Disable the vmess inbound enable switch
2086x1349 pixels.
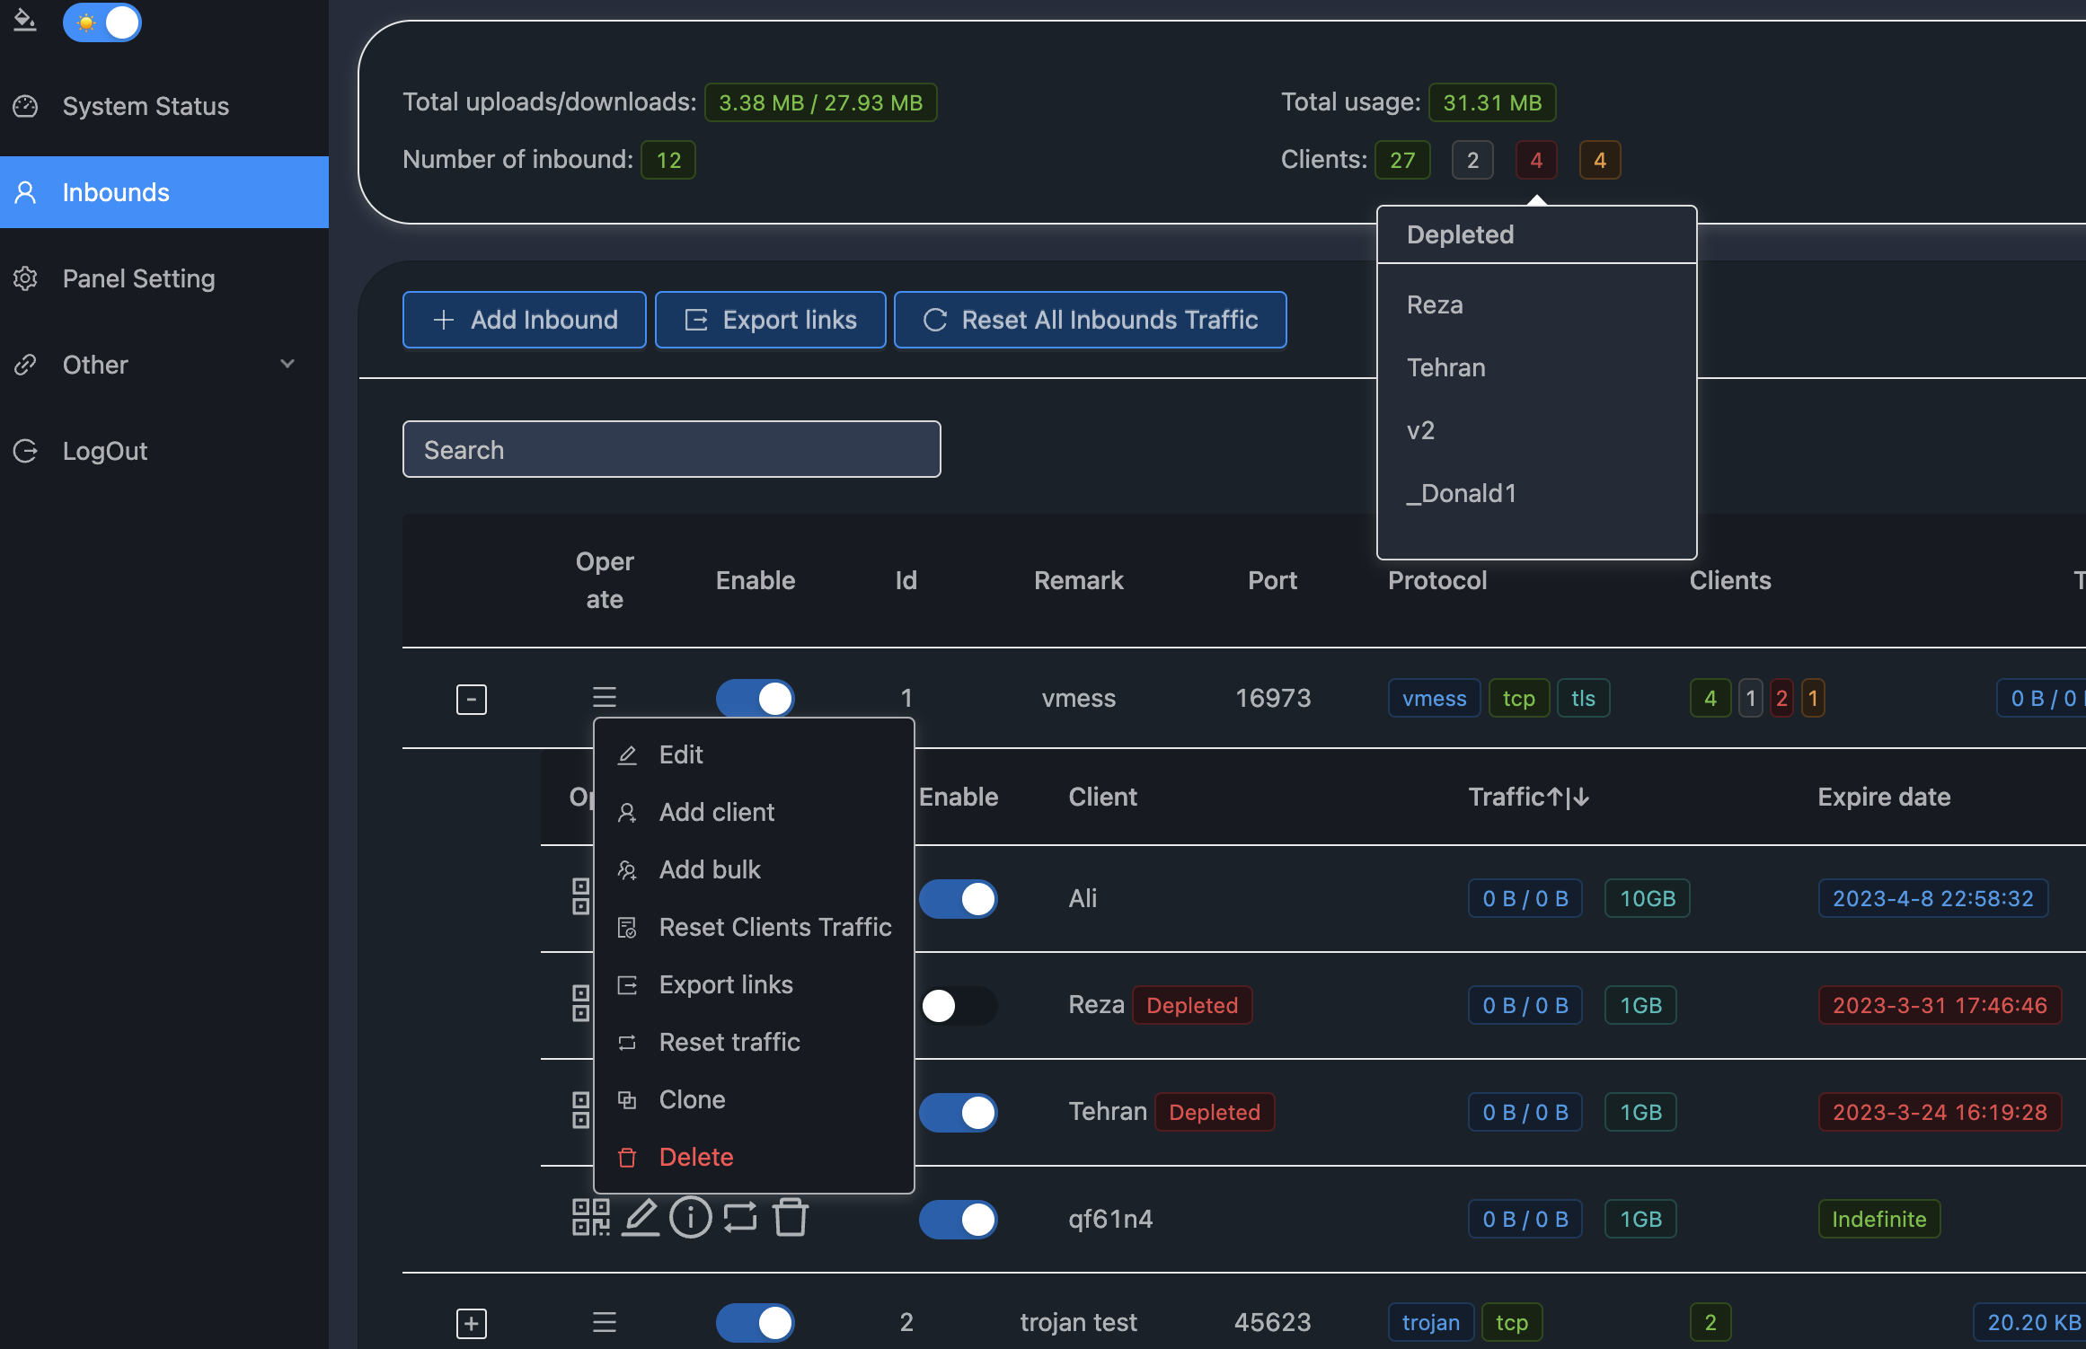pos(756,698)
